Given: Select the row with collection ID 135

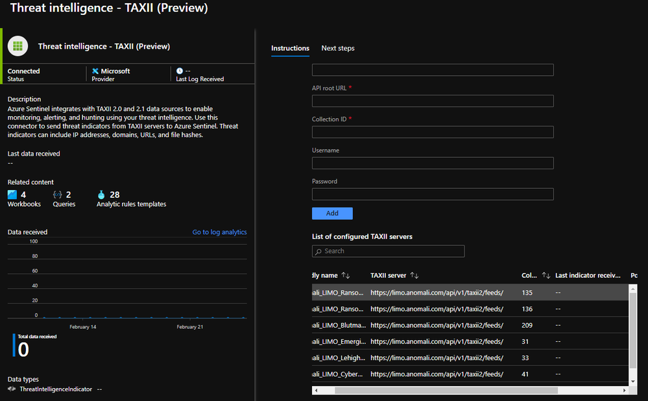Looking at the screenshot, I should click(x=470, y=292).
